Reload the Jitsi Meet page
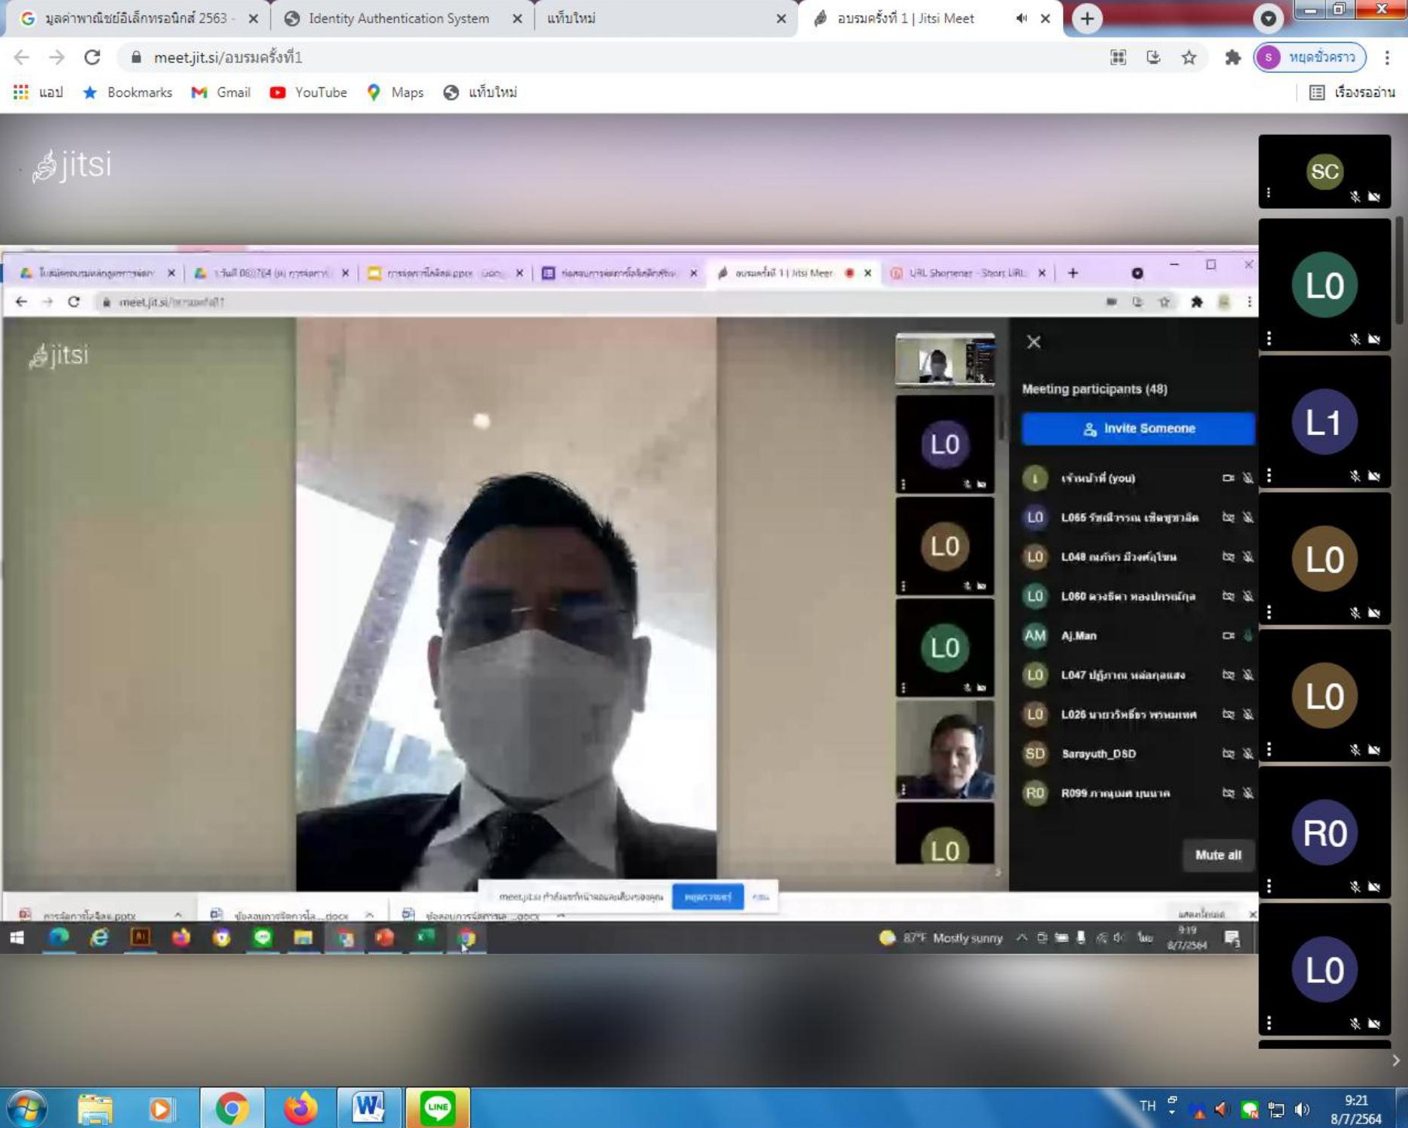Image resolution: width=1408 pixels, height=1128 pixels. [x=92, y=57]
